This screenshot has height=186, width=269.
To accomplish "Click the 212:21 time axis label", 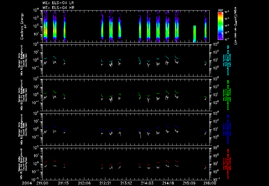I will (105, 183).
